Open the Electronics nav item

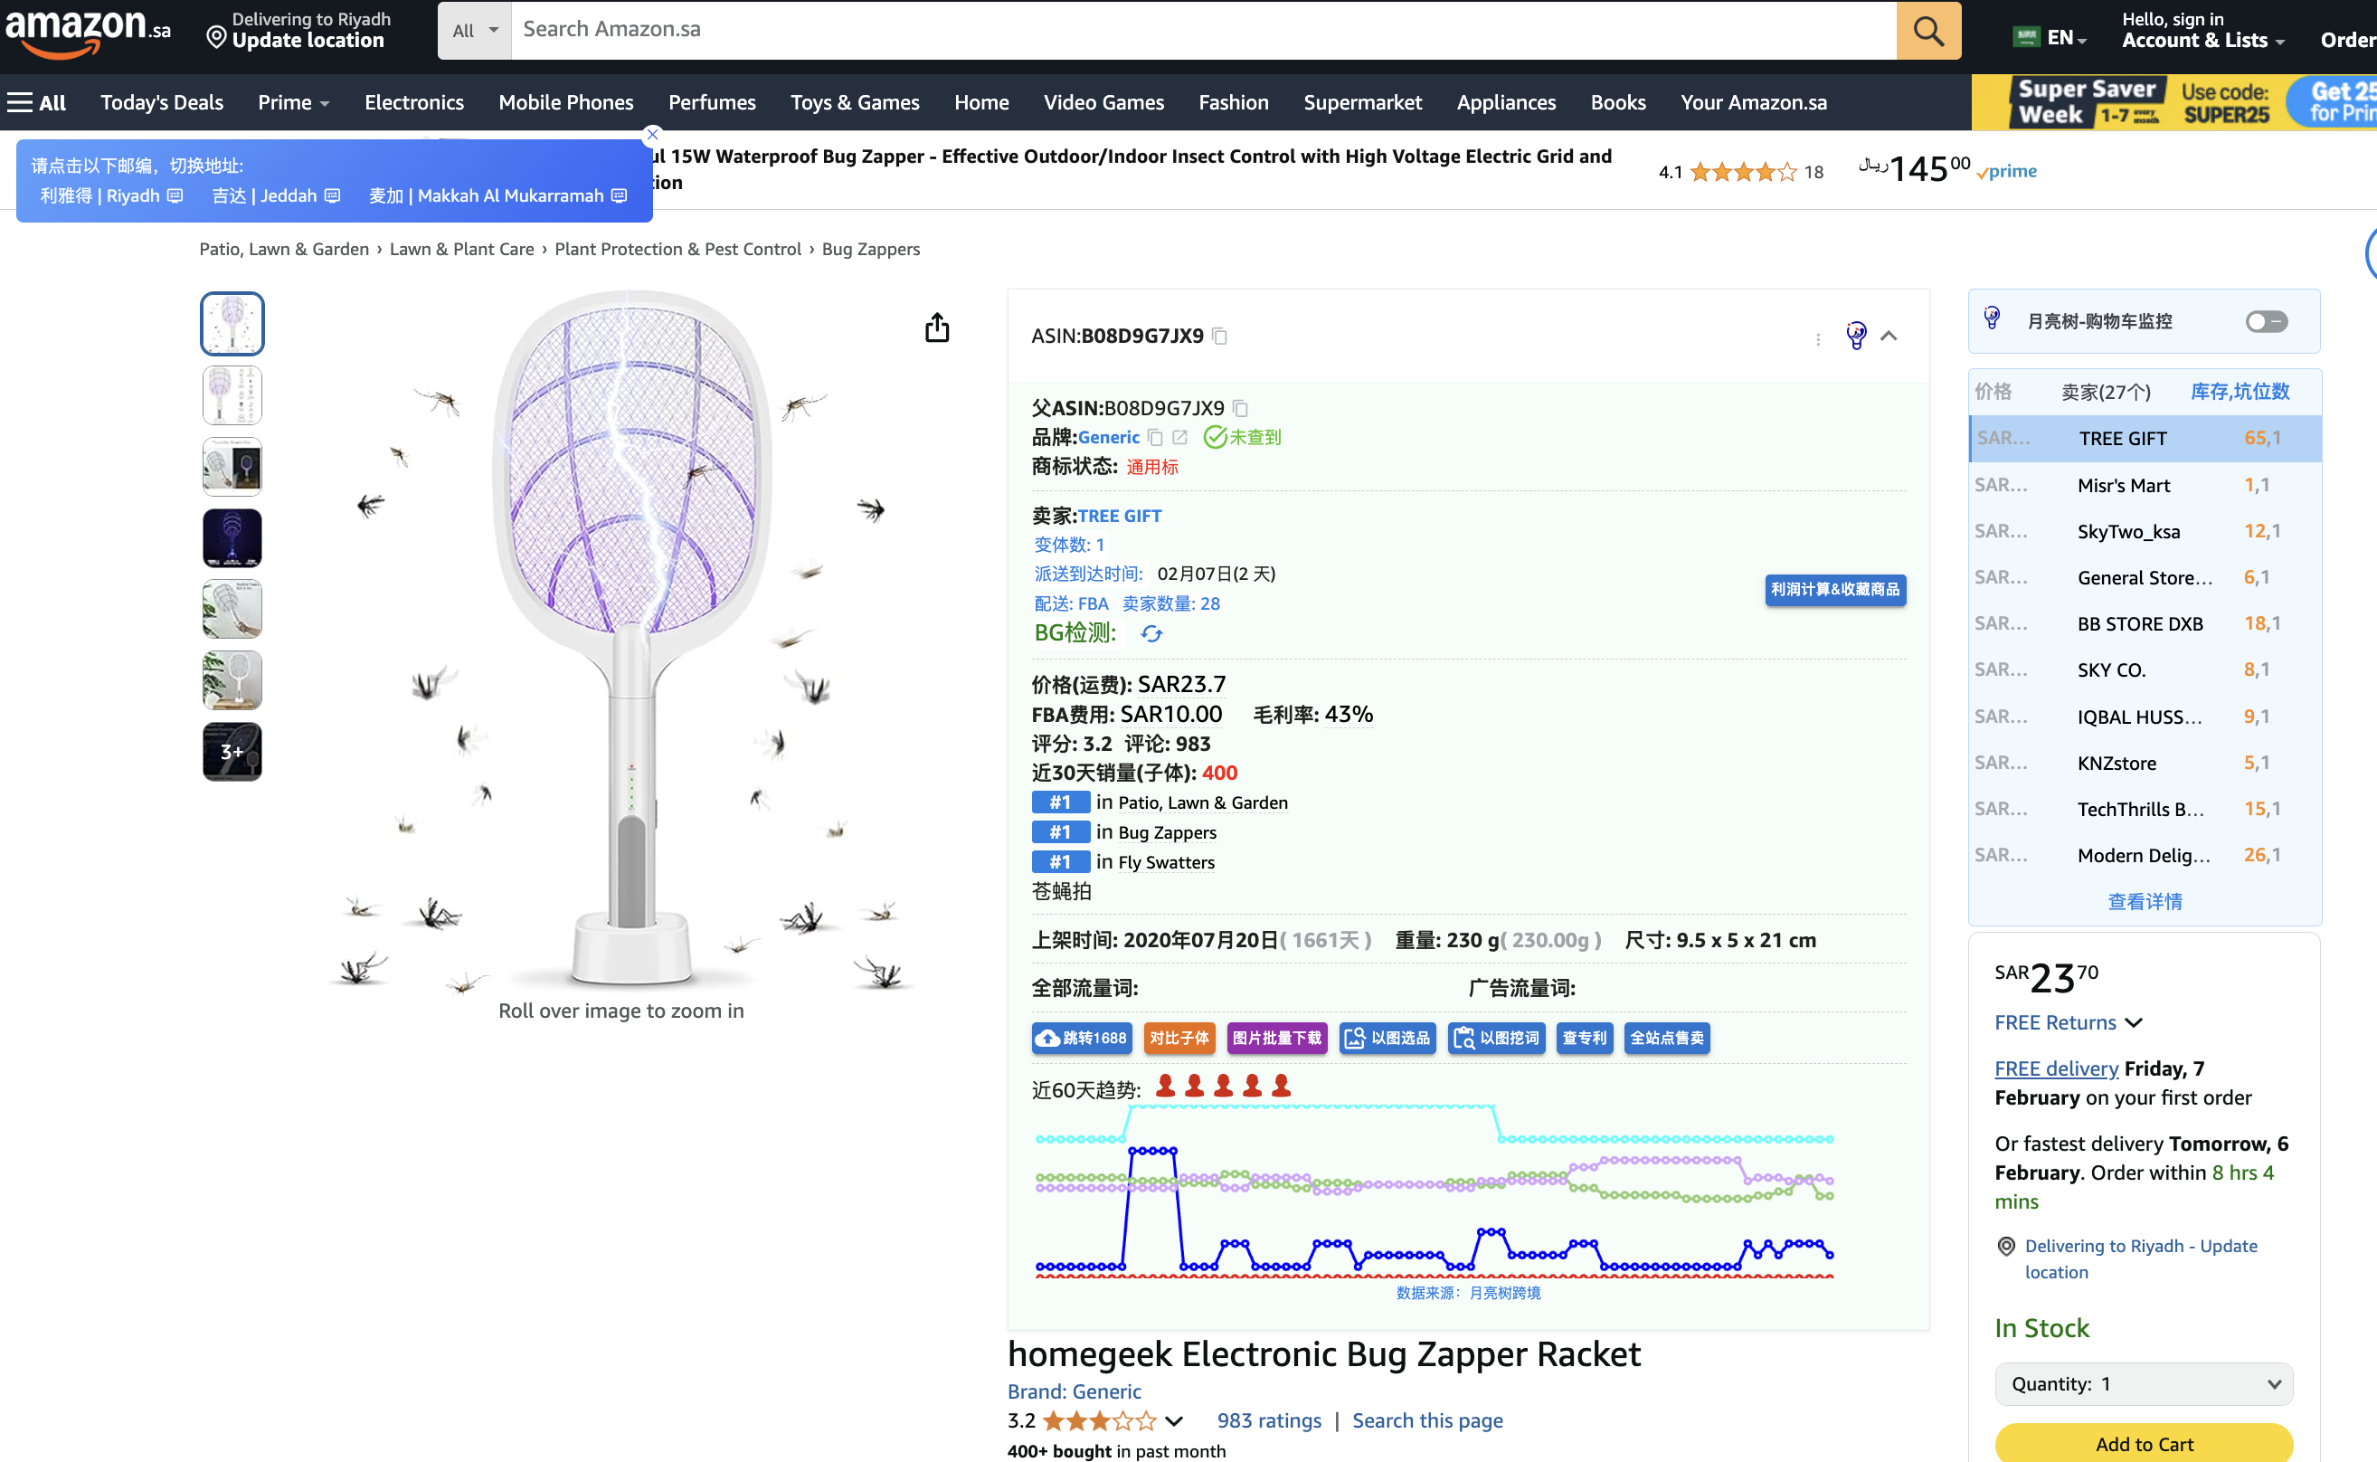click(x=413, y=102)
